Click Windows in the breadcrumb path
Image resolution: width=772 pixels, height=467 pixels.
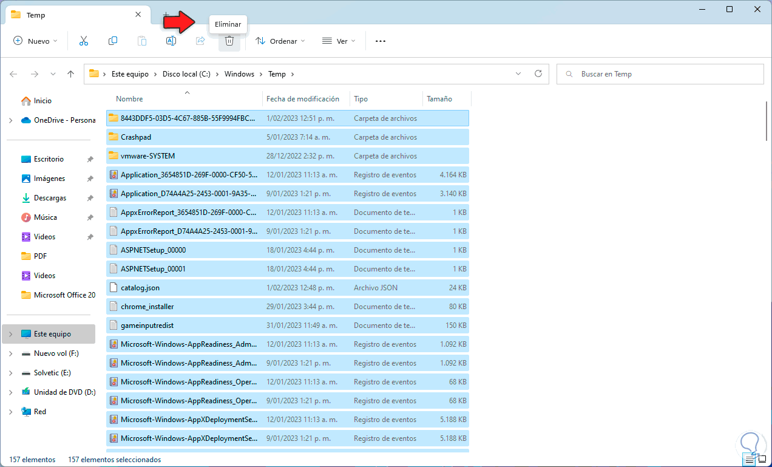pyautogui.click(x=239, y=74)
